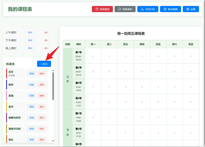Viewport: 205px width, 147px height.
Task: Increase 上午课时 with 增加 button
Action: pyautogui.click(x=30, y=33)
